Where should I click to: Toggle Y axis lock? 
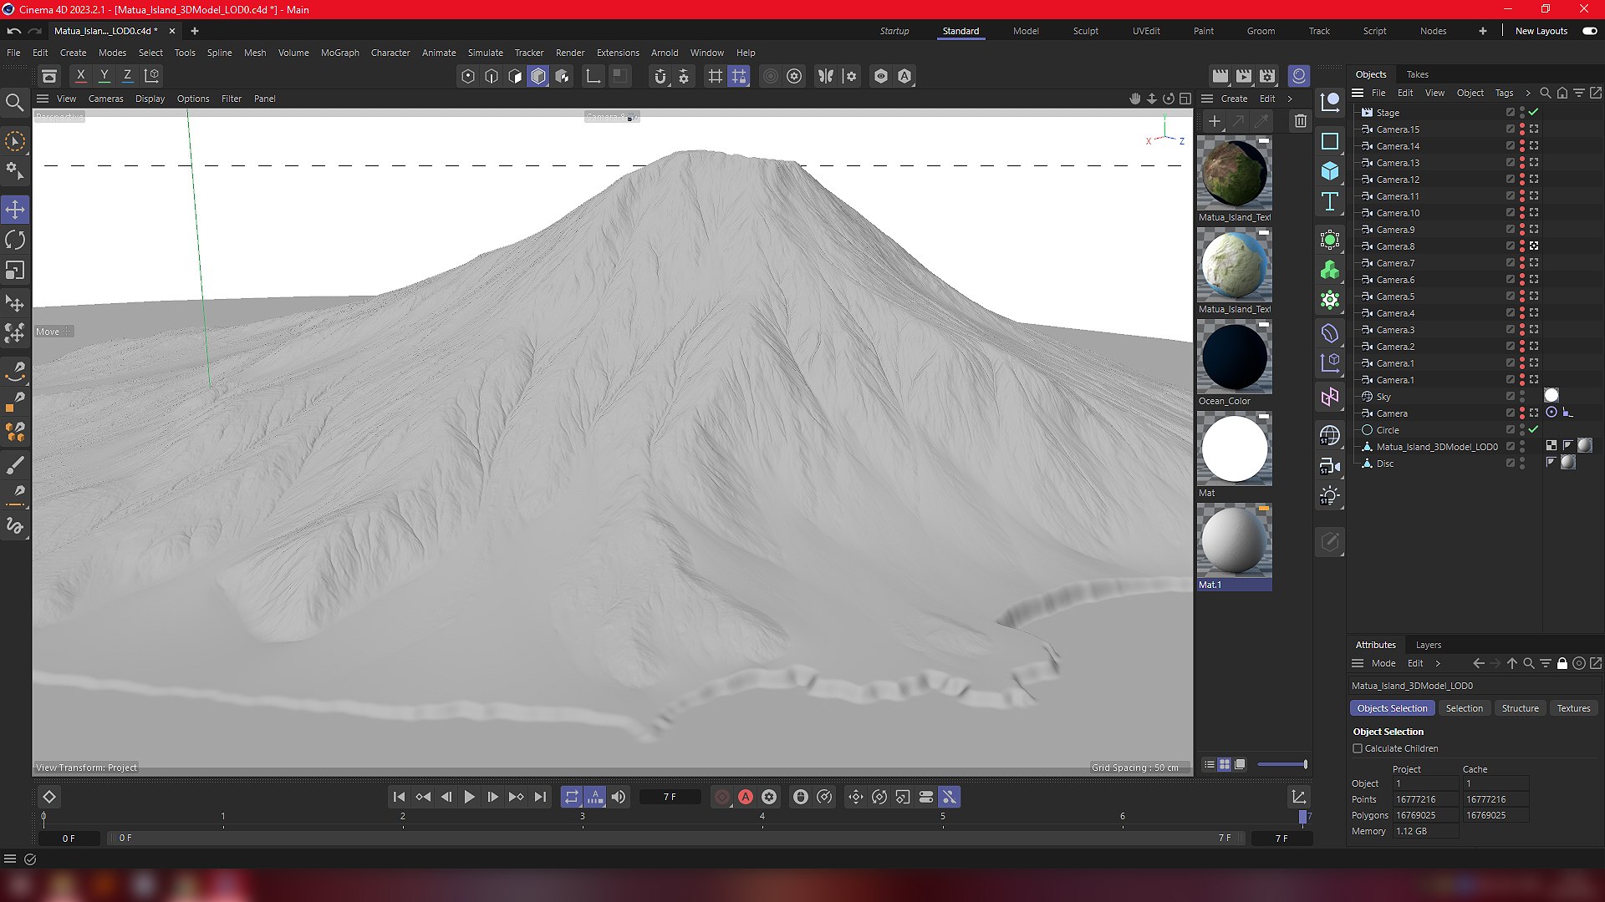[x=104, y=76]
